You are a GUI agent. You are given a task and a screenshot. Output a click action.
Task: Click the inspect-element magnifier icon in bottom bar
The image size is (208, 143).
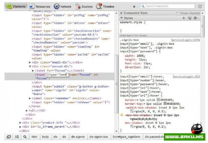tap(25, 137)
